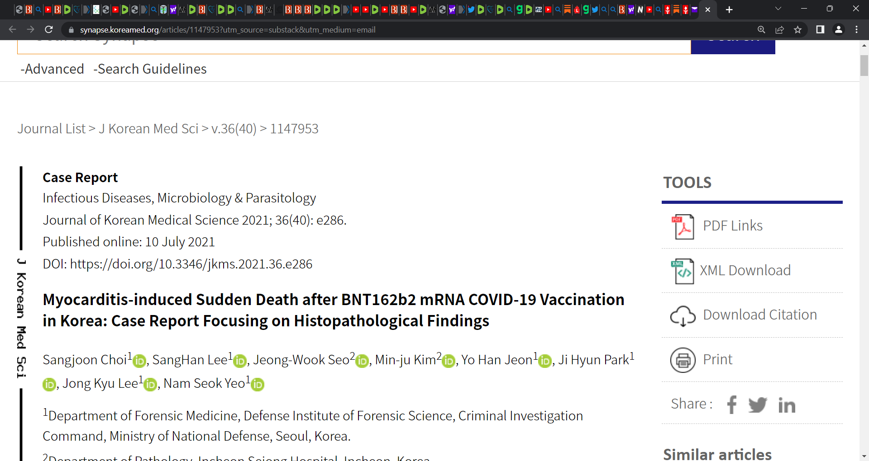Open Sangjoon Choi's ORCID iD icon

pos(139,361)
